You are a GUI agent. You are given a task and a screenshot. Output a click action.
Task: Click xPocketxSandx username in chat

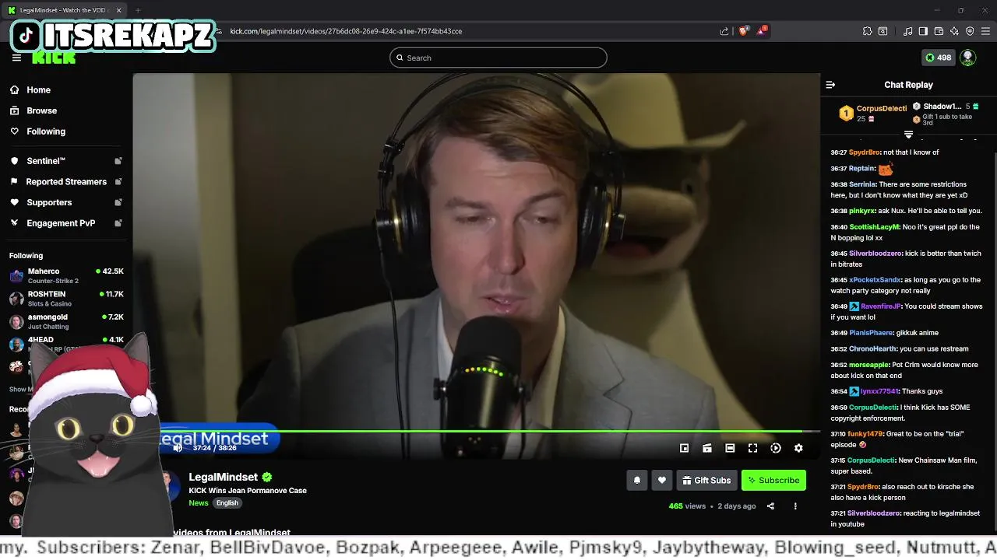[875, 280]
